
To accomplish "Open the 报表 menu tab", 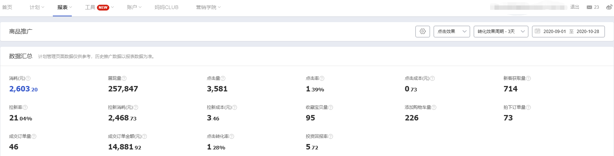I will click(64, 7).
